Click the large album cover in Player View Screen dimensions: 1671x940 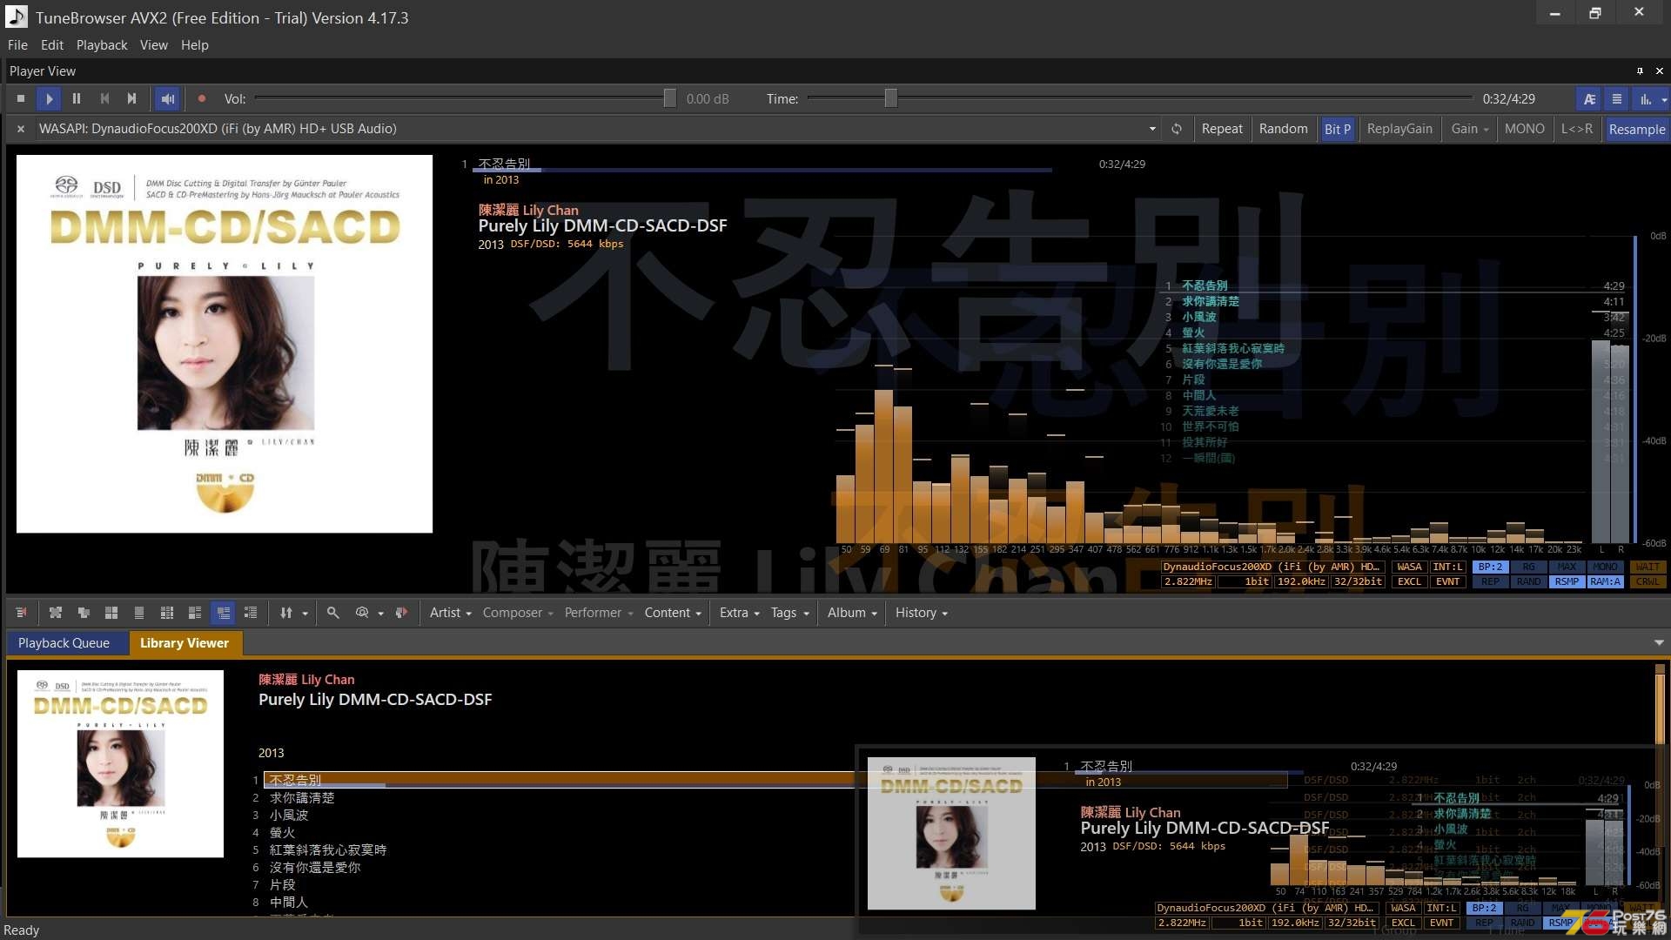[225, 344]
